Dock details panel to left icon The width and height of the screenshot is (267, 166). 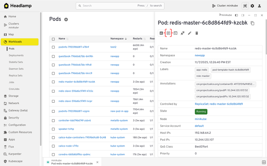click(236, 15)
